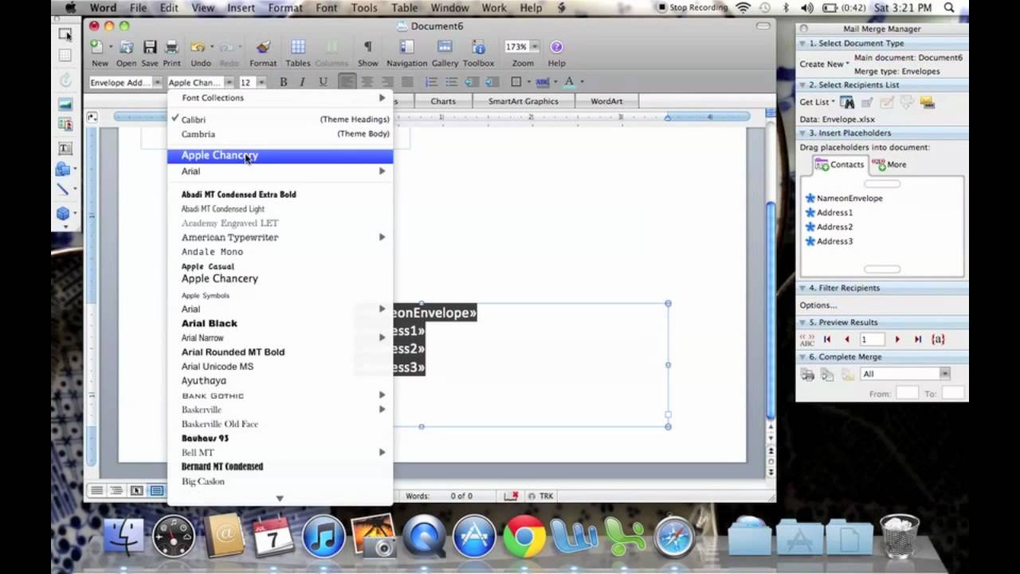The width and height of the screenshot is (1020, 574).
Task: Open the Get List dropdown
Action: 818,102
